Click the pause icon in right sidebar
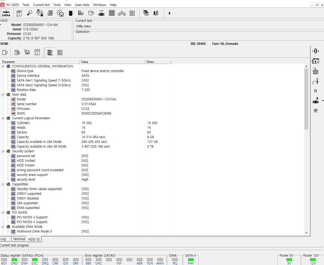This screenshot has height=265, width=324. coord(315,91)
